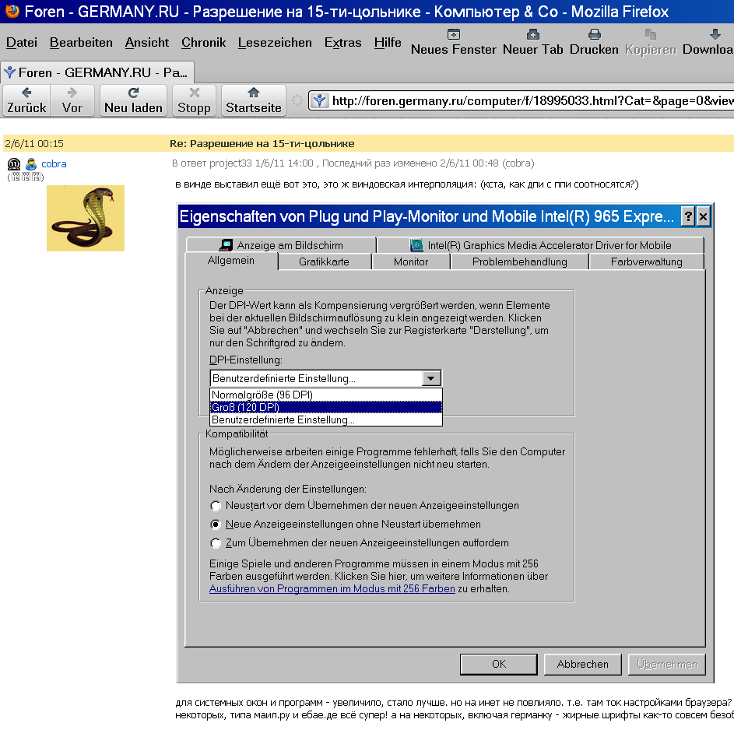The width and height of the screenshot is (734, 730).
Task: Select Neustart vor dem Übernehmen radio option
Action: 216,506
